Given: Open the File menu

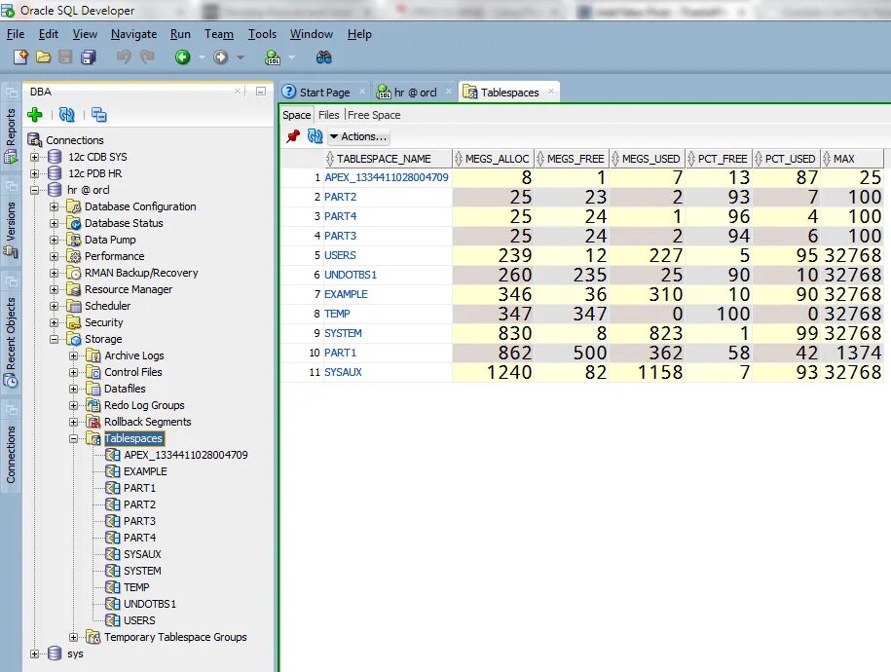Looking at the screenshot, I should 16,34.
